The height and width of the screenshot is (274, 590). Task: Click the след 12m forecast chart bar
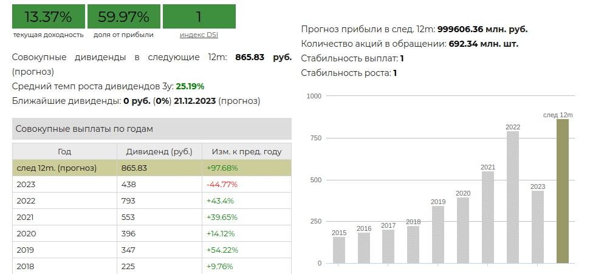coord(563,191)
